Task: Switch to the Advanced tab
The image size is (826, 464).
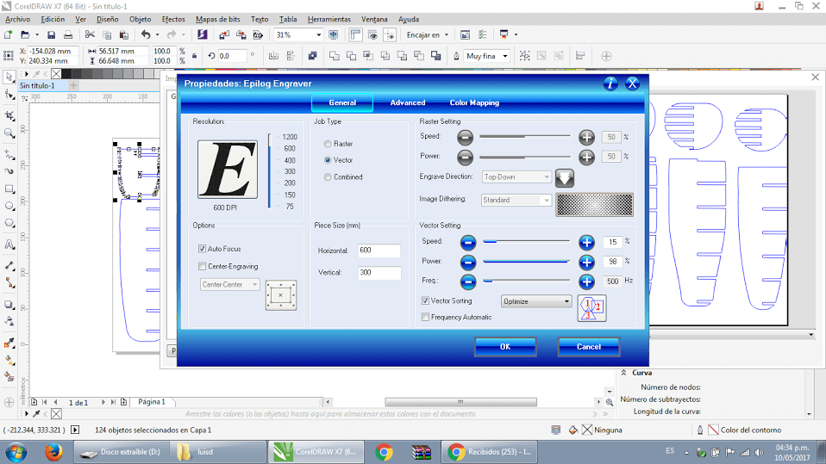Action: 408,102
